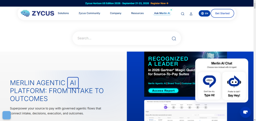Click the Access Report button
This screenshot has width=256, height=121.
[x=163, y=91]
